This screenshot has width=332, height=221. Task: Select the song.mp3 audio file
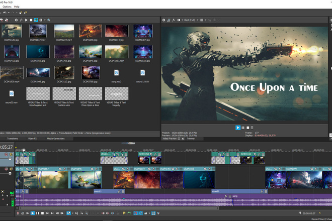point(117,73)
